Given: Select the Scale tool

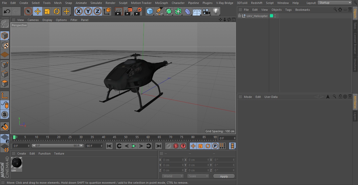Looking at the screenshot, I should pos(47,11).
